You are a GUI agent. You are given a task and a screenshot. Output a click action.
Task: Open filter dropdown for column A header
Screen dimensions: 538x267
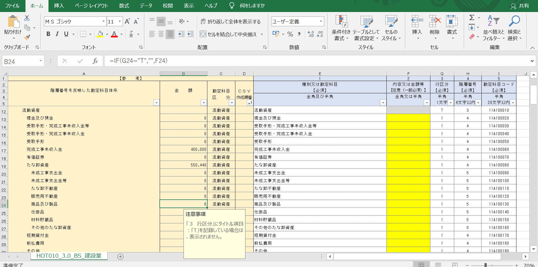click(x=156, y=103)
